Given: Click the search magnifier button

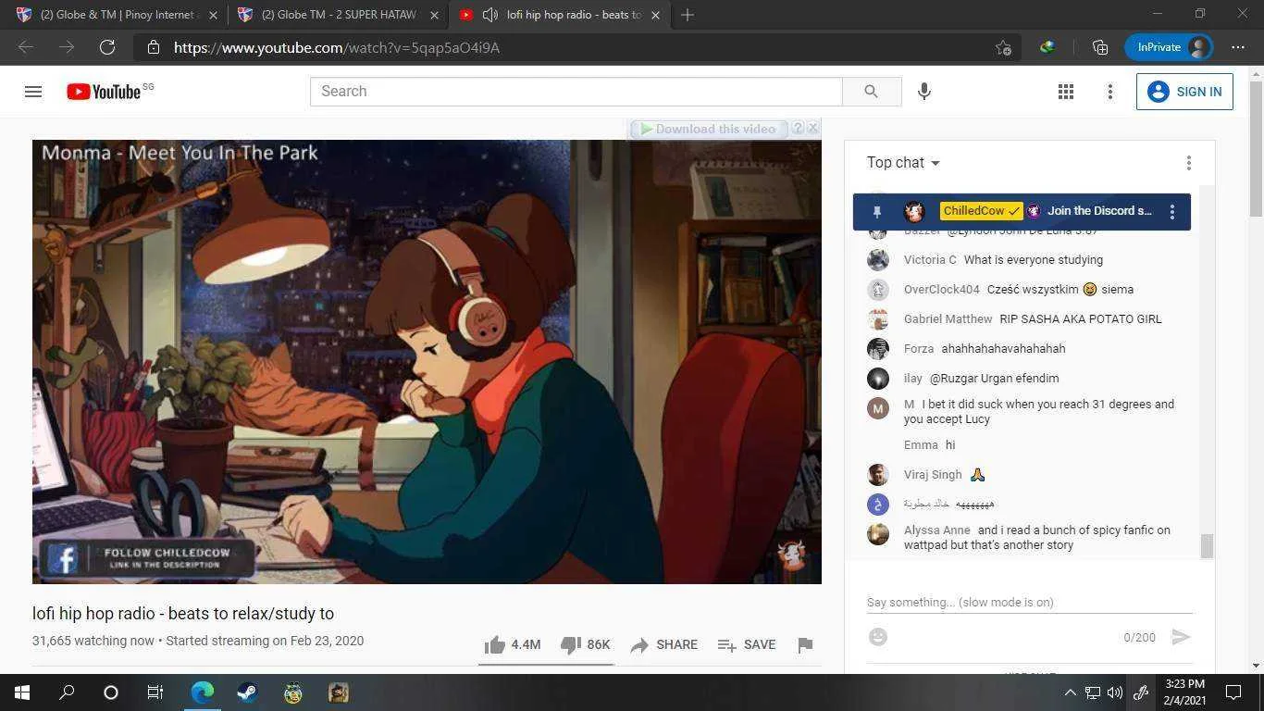Looking at the screenshot, I should pos(871,91).
